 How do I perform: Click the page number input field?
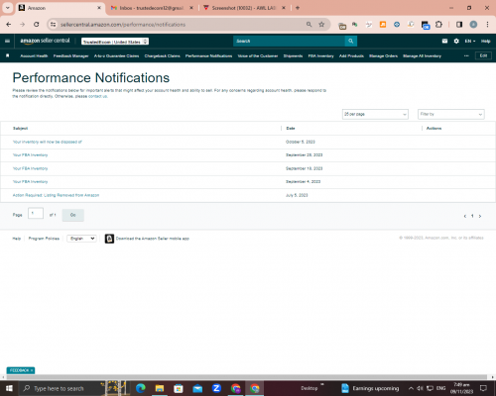(36, 214)
